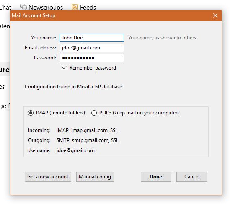235x209 pixels.
Task: Click the username value 'jdoe@gmail.com' at the bottom
Action: [x=75, y=150]
